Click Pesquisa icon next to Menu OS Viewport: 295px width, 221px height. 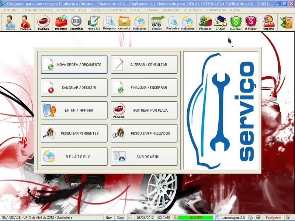[109, 22]
